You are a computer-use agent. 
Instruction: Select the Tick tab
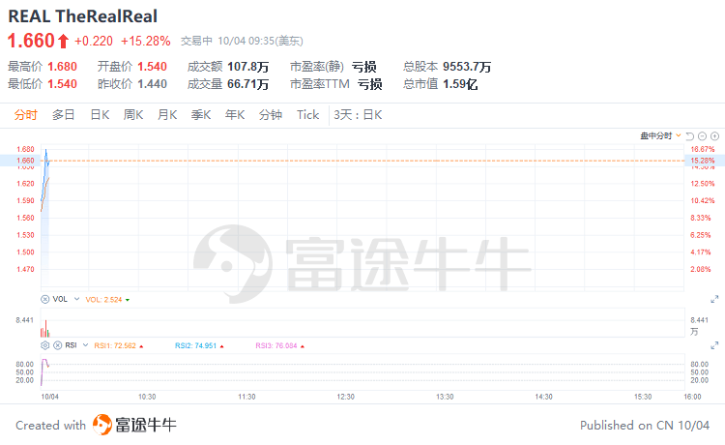(308, 115)
